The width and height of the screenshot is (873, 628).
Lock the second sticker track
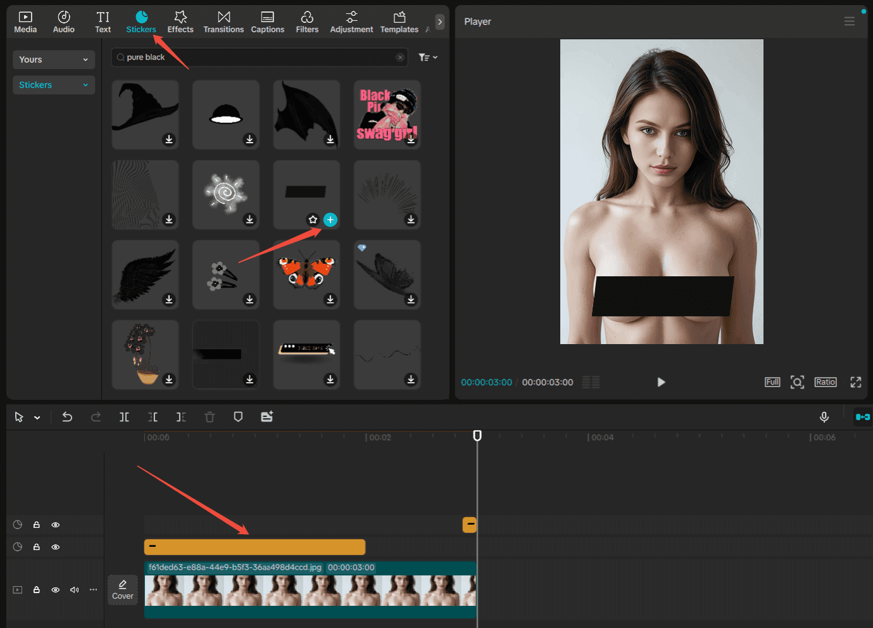coord(37,547)
